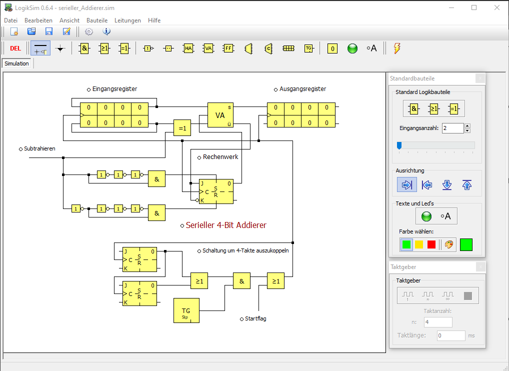Select the input switch 0 toolbar icon
This screenshot has width=509, height=371.
pos(332,48)
